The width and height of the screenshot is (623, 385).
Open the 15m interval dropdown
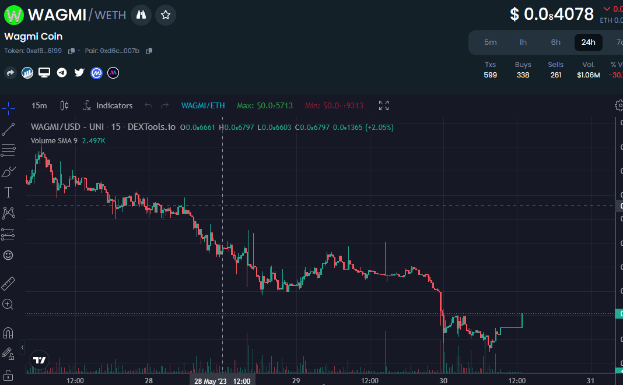click(x=39, y=105)
